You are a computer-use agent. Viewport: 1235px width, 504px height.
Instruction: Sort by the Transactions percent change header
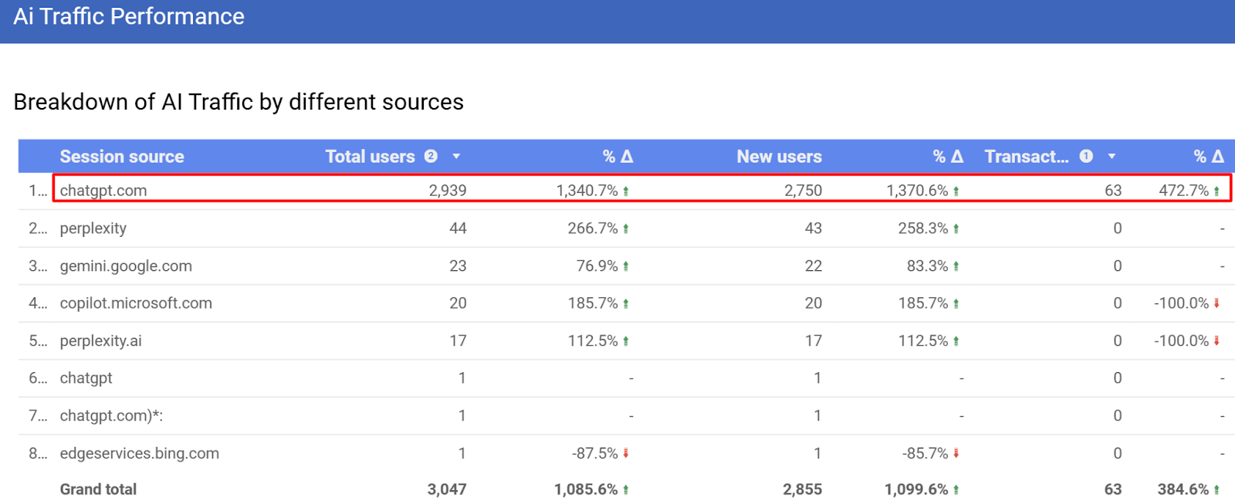(x=1209, y=157)
